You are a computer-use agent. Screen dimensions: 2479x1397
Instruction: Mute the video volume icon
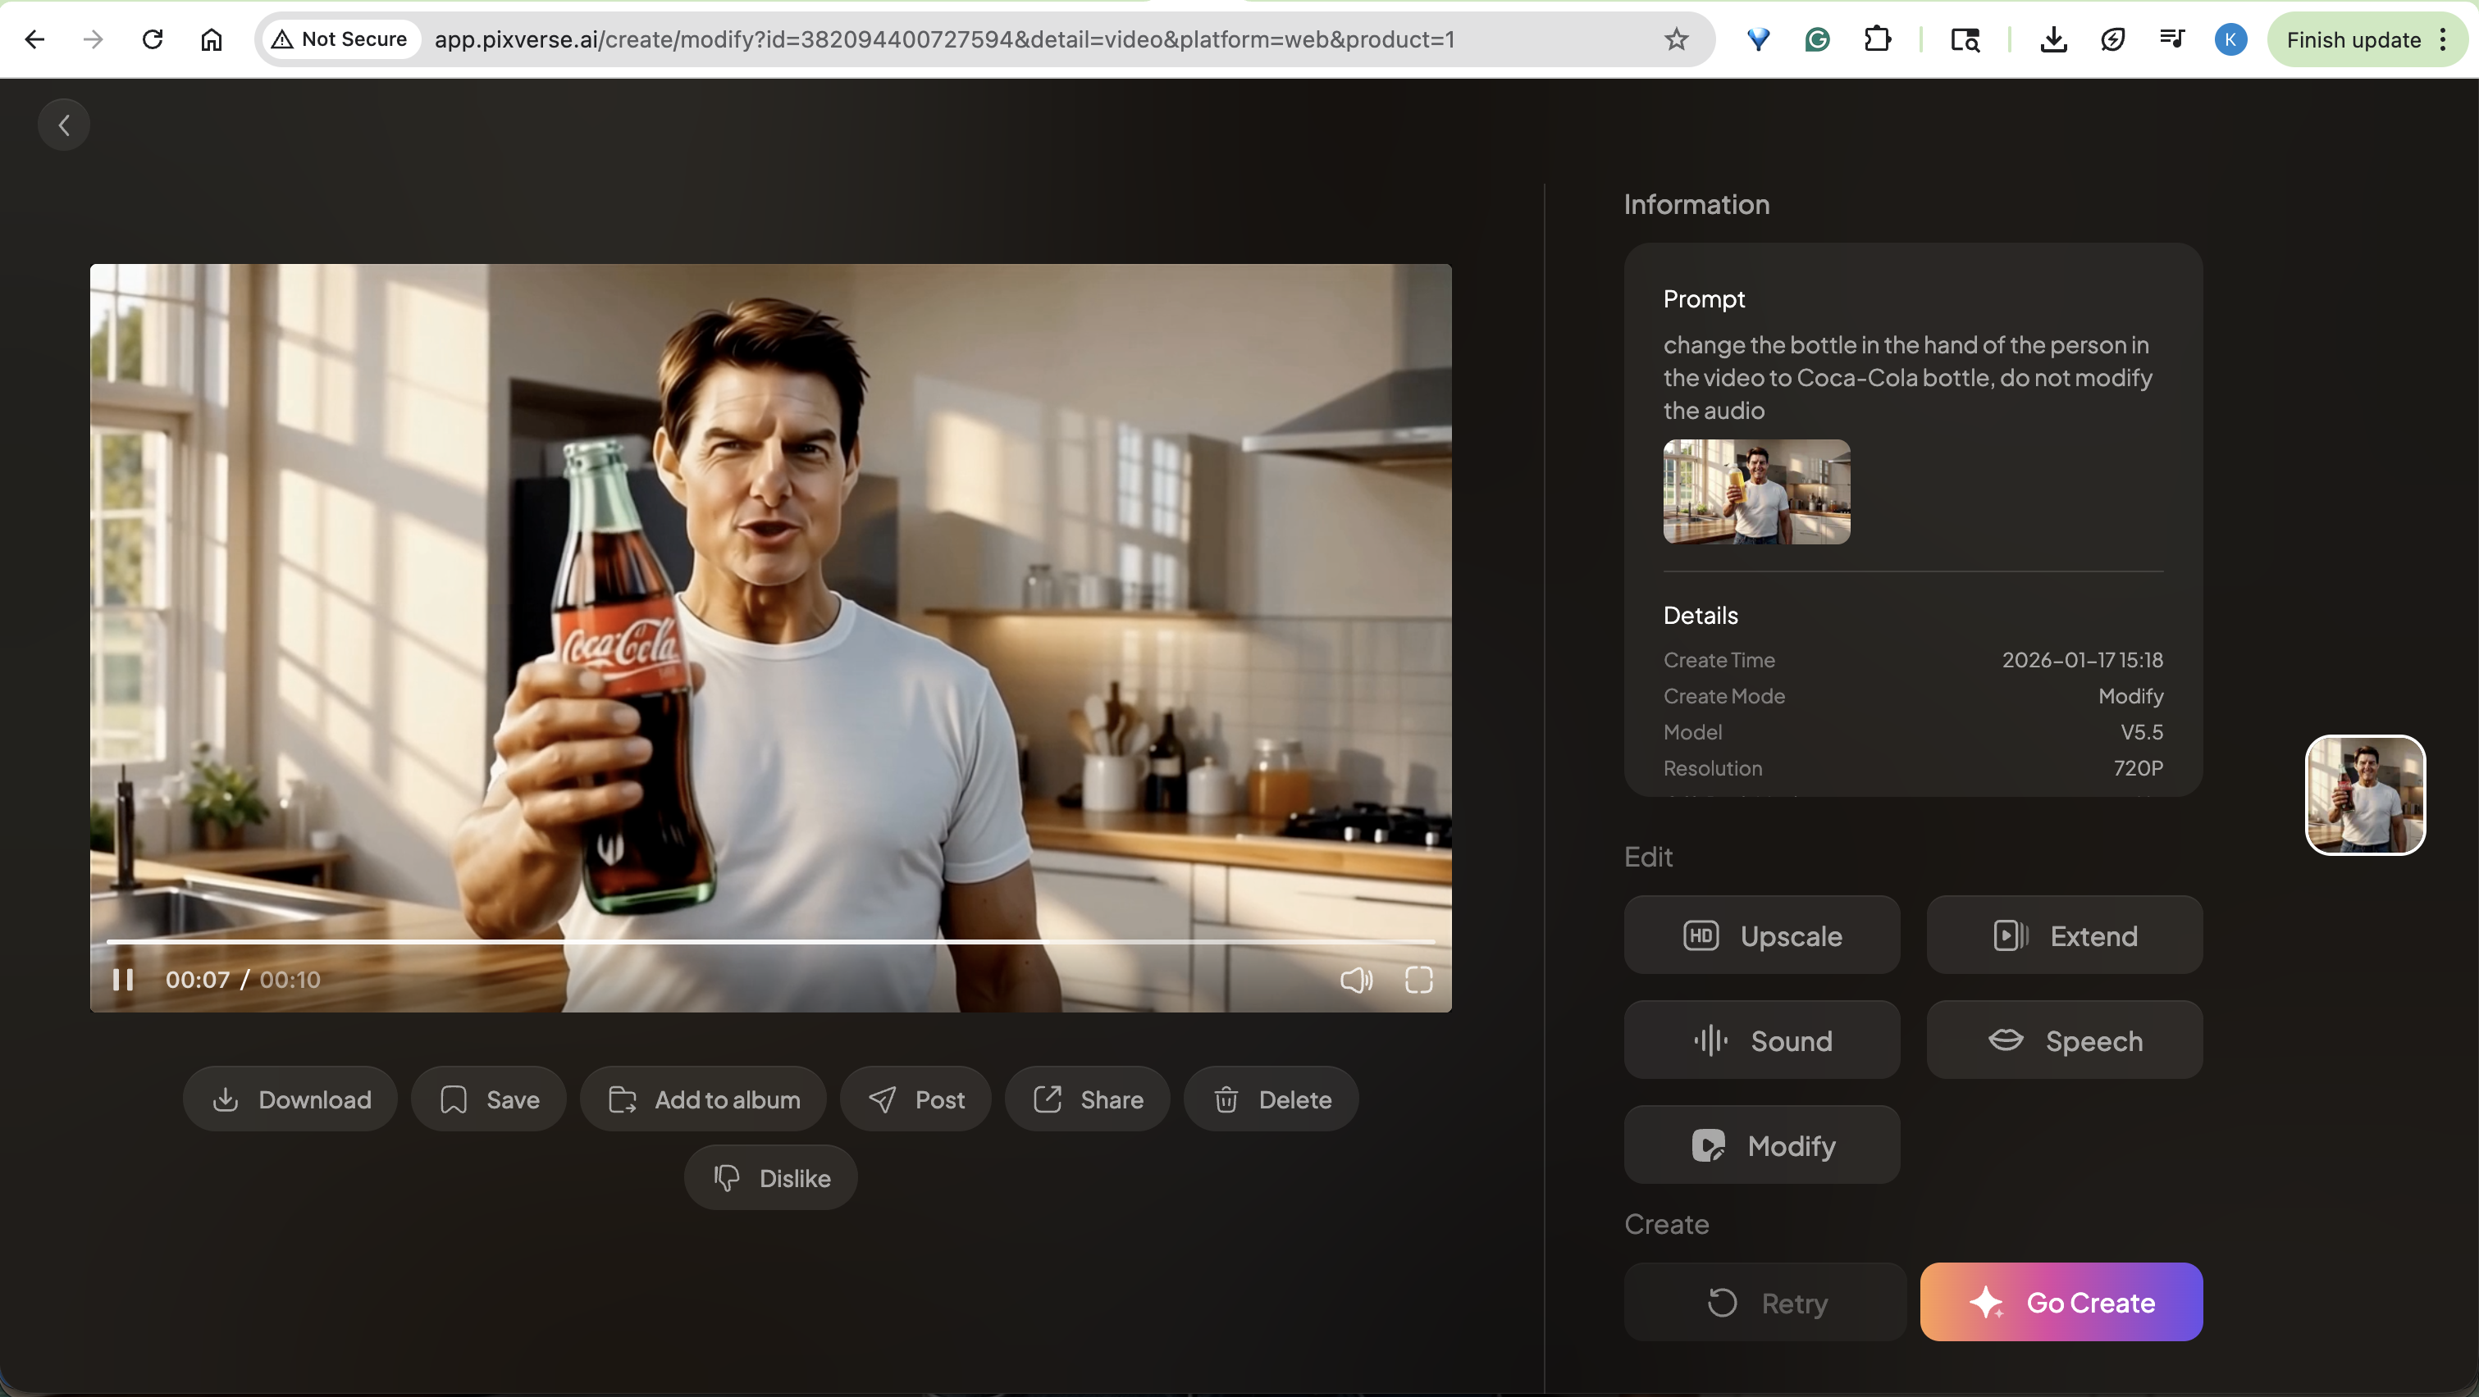tap(1356, 980)
